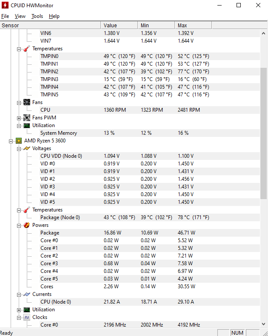Viewport: 268px width, 336px height.
Task: Click the CPU Utilization graph icon
Action: [x=27, y=310]
